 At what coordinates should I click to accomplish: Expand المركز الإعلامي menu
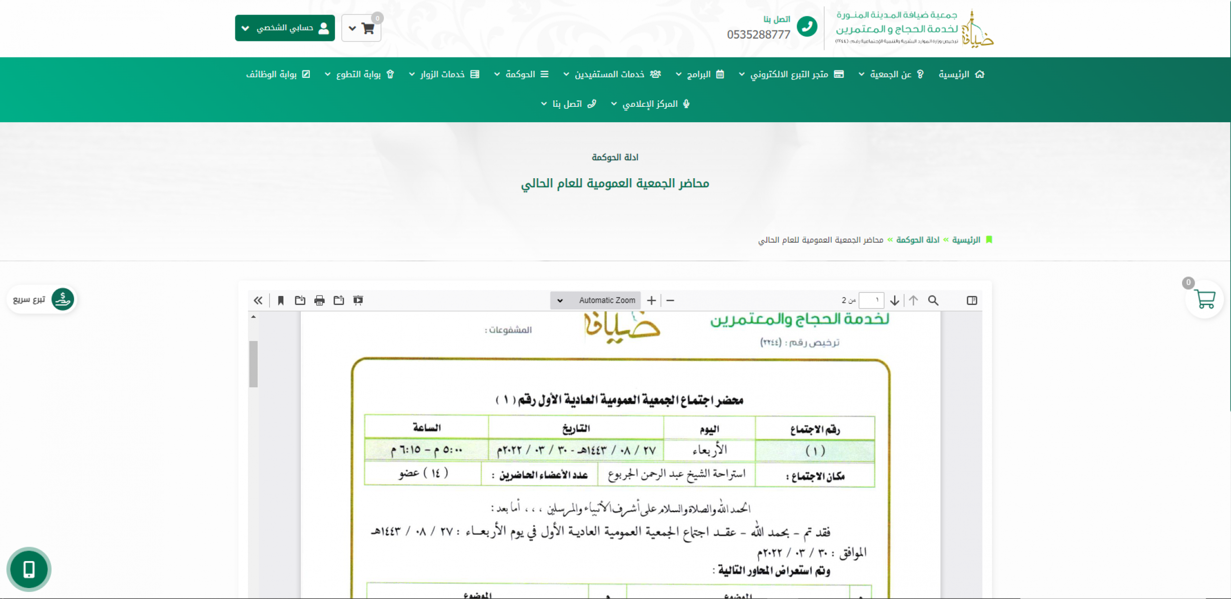[651, 104]
